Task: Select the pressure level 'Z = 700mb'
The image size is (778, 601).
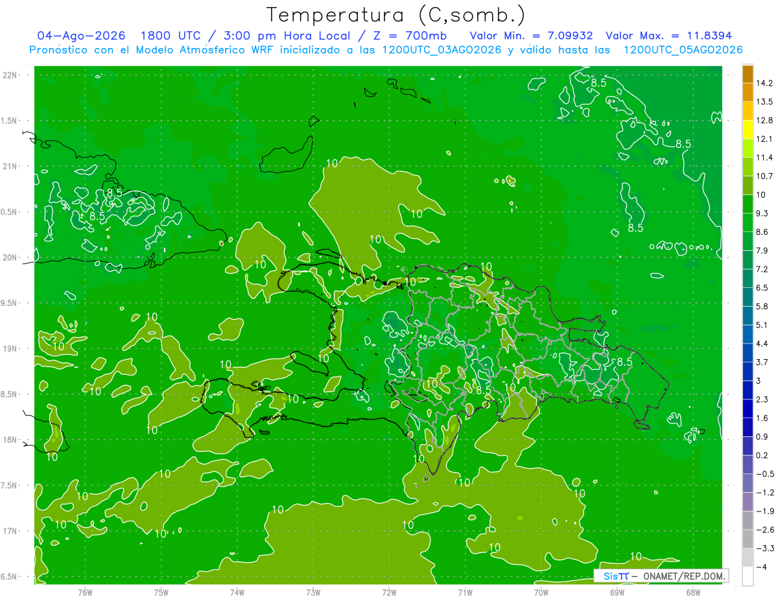Action: point(410,36)
